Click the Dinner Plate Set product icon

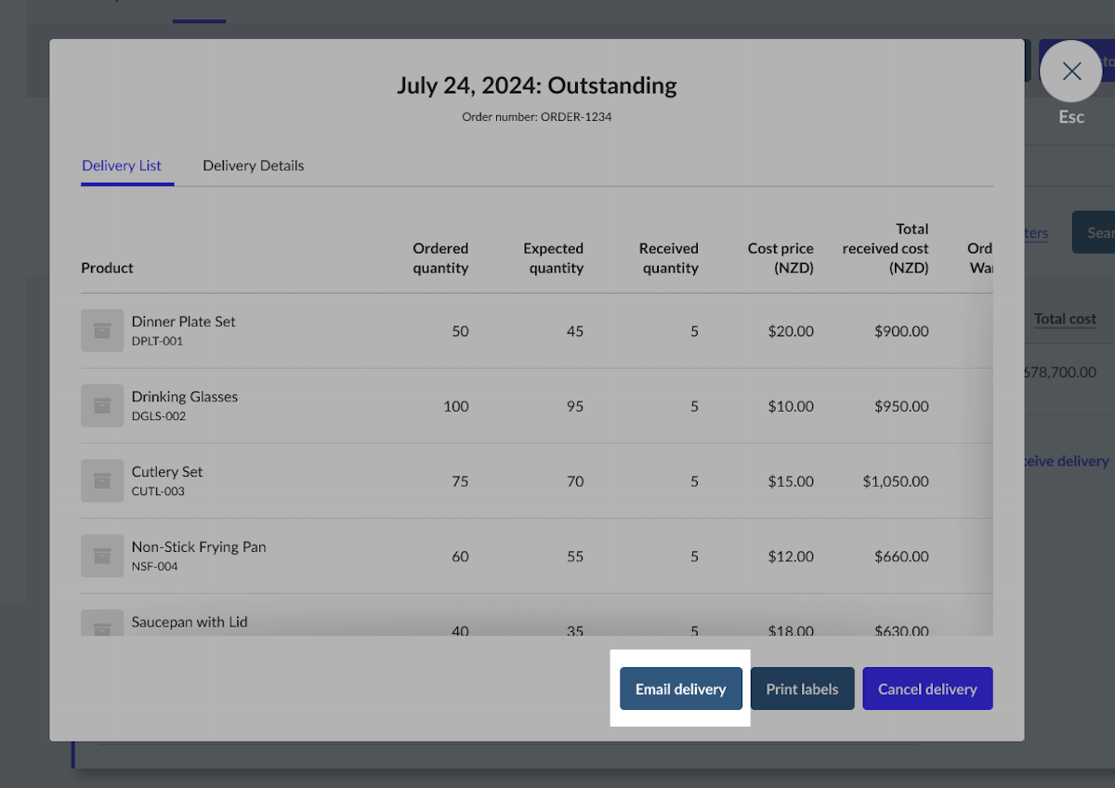102,331
